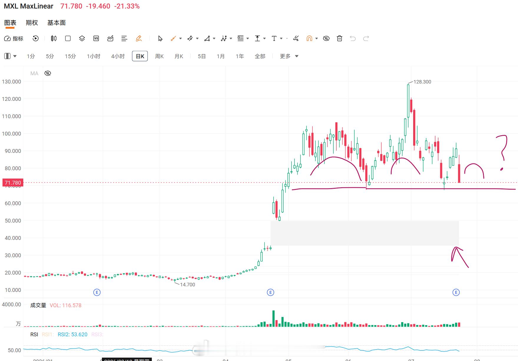This screenshot has height=361, width=518.
Task: Click the magnet snap icon
Action: (x=309, y=39)
